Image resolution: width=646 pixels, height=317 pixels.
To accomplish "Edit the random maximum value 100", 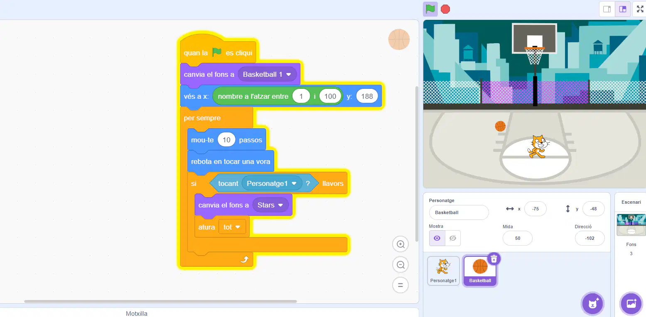I will click(x=330, y=97).
